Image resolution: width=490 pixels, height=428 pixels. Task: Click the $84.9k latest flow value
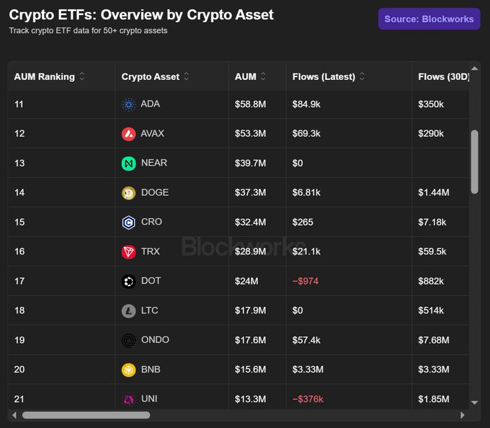point(306,104)
